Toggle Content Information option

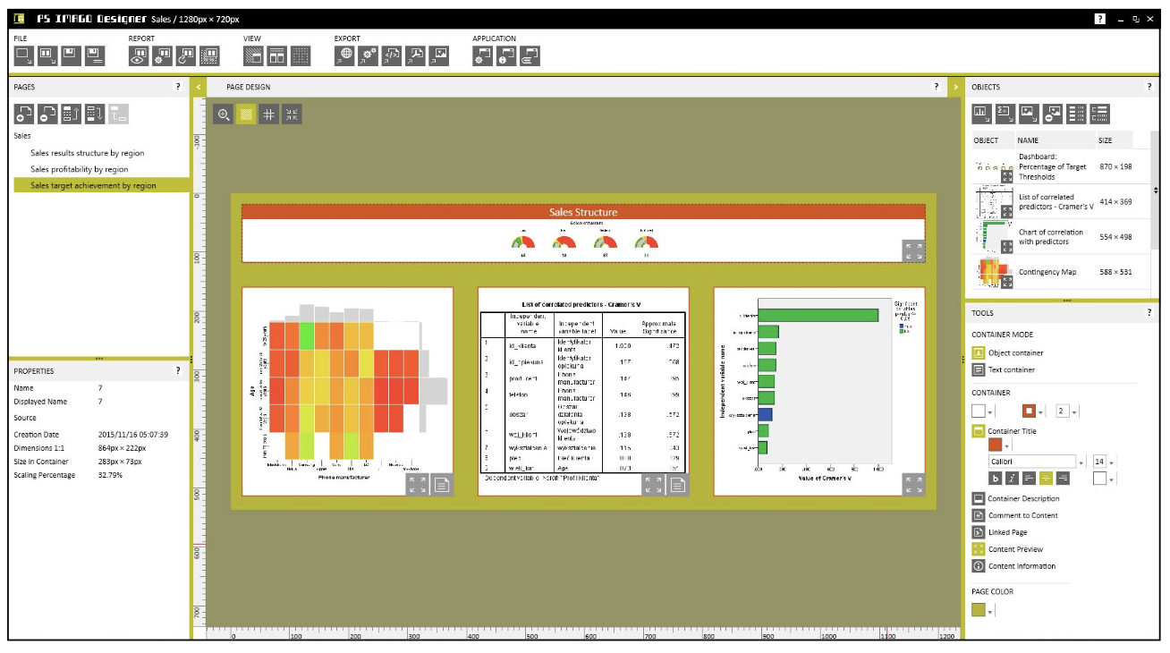point(979,566)
